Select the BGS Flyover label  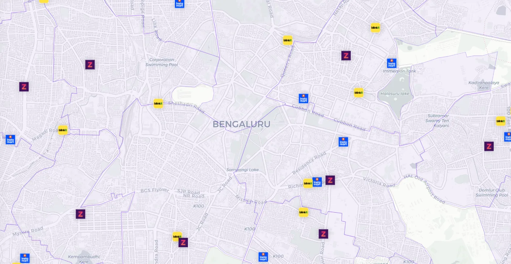pos(155,190)
